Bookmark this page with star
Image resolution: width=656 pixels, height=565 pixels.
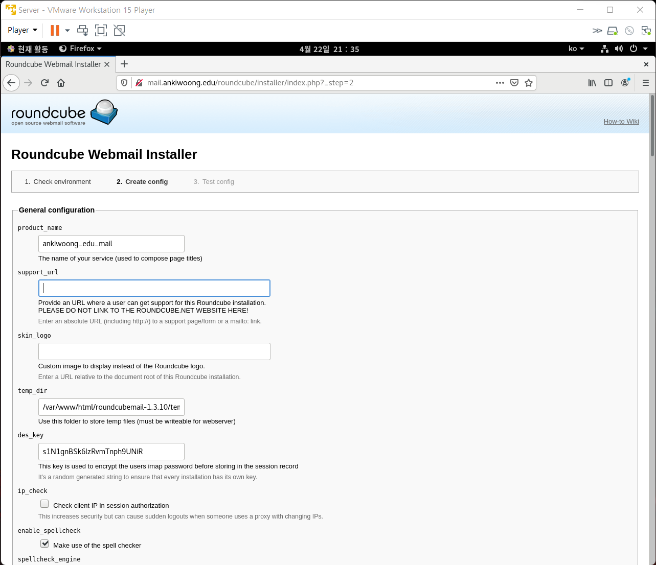pos(529,83)
